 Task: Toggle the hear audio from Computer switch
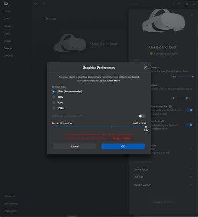(x=189, y=110)
